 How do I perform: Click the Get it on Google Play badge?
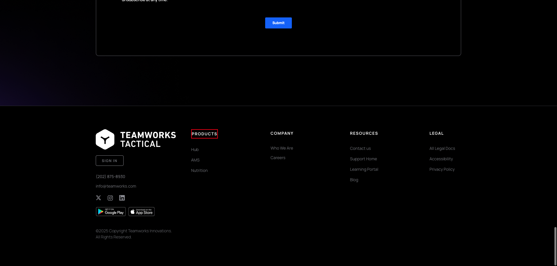tap(111, 211)
